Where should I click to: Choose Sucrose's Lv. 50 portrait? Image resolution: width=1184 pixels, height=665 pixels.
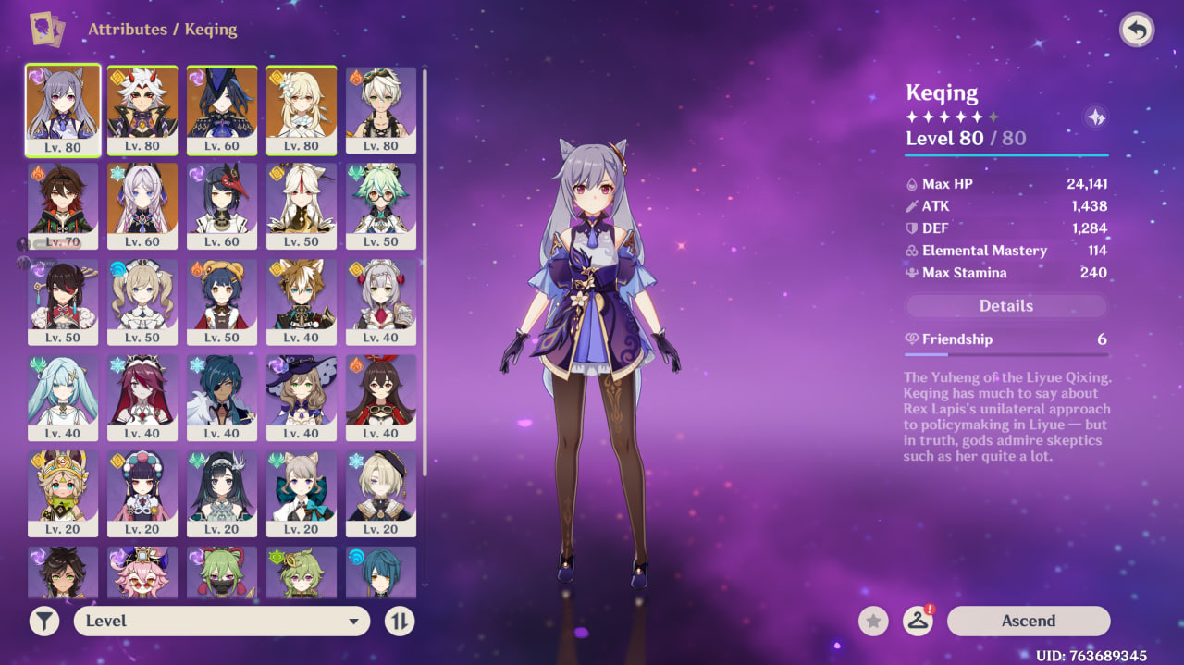pyautogui.click(x=381, y=205)
